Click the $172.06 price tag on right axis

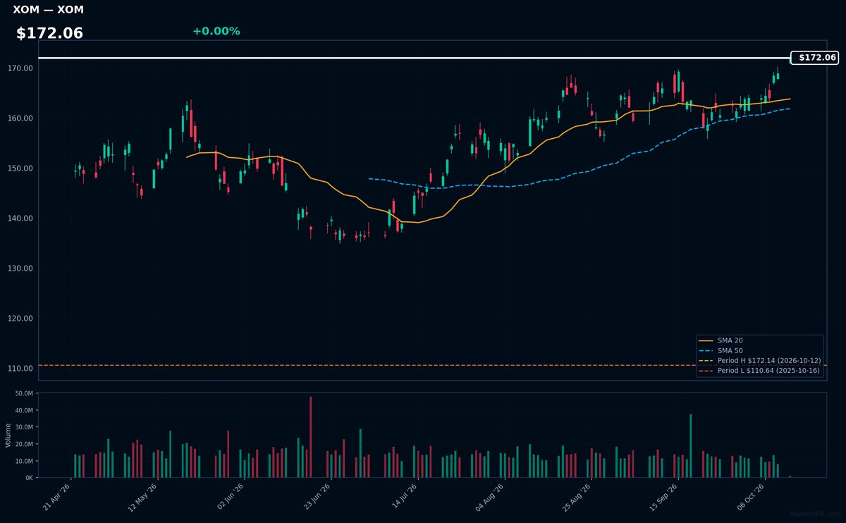tap(814, 58)
